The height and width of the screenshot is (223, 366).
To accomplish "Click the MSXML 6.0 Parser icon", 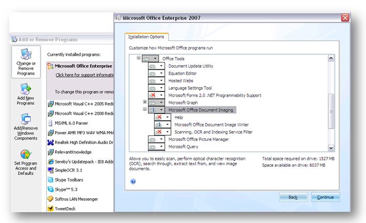I will click(x=50, y=123).
